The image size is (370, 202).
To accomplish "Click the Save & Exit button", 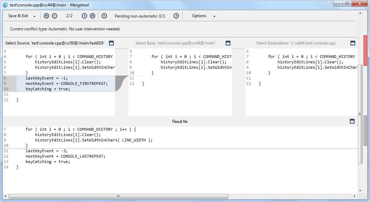I will pos(18,16).
